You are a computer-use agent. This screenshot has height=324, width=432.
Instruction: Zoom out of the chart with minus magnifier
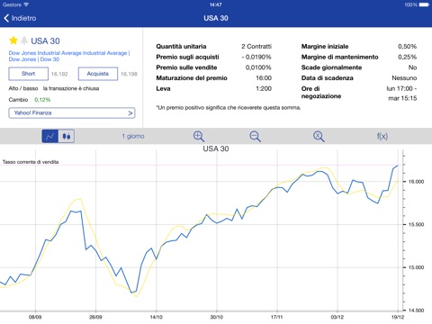[x=255, y=137]
